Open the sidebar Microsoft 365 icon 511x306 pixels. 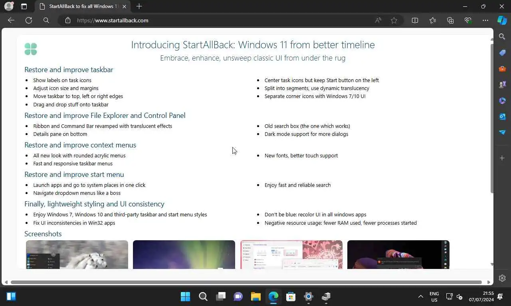pos(502,100)
